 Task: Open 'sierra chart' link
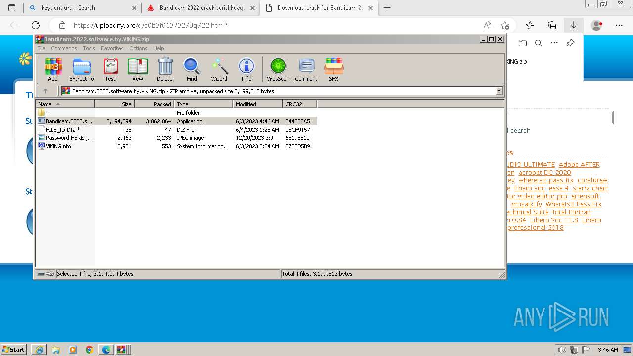590,188
